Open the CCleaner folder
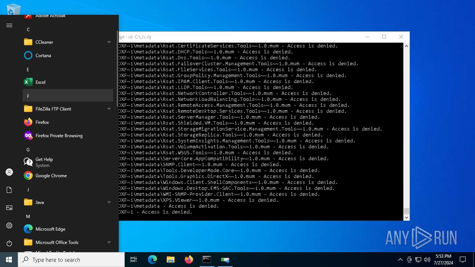The image size is (475, 267). 68,42
